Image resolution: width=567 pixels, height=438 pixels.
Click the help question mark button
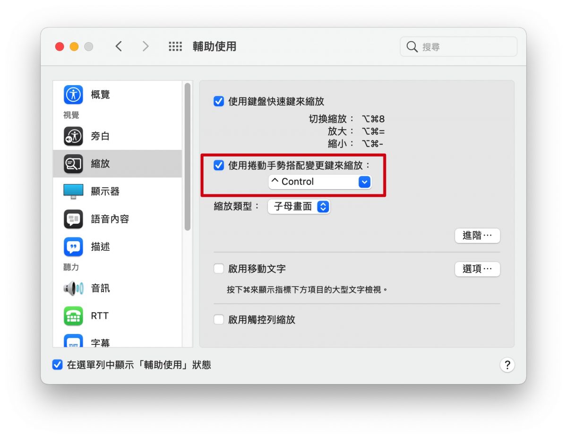click(507, 365)
